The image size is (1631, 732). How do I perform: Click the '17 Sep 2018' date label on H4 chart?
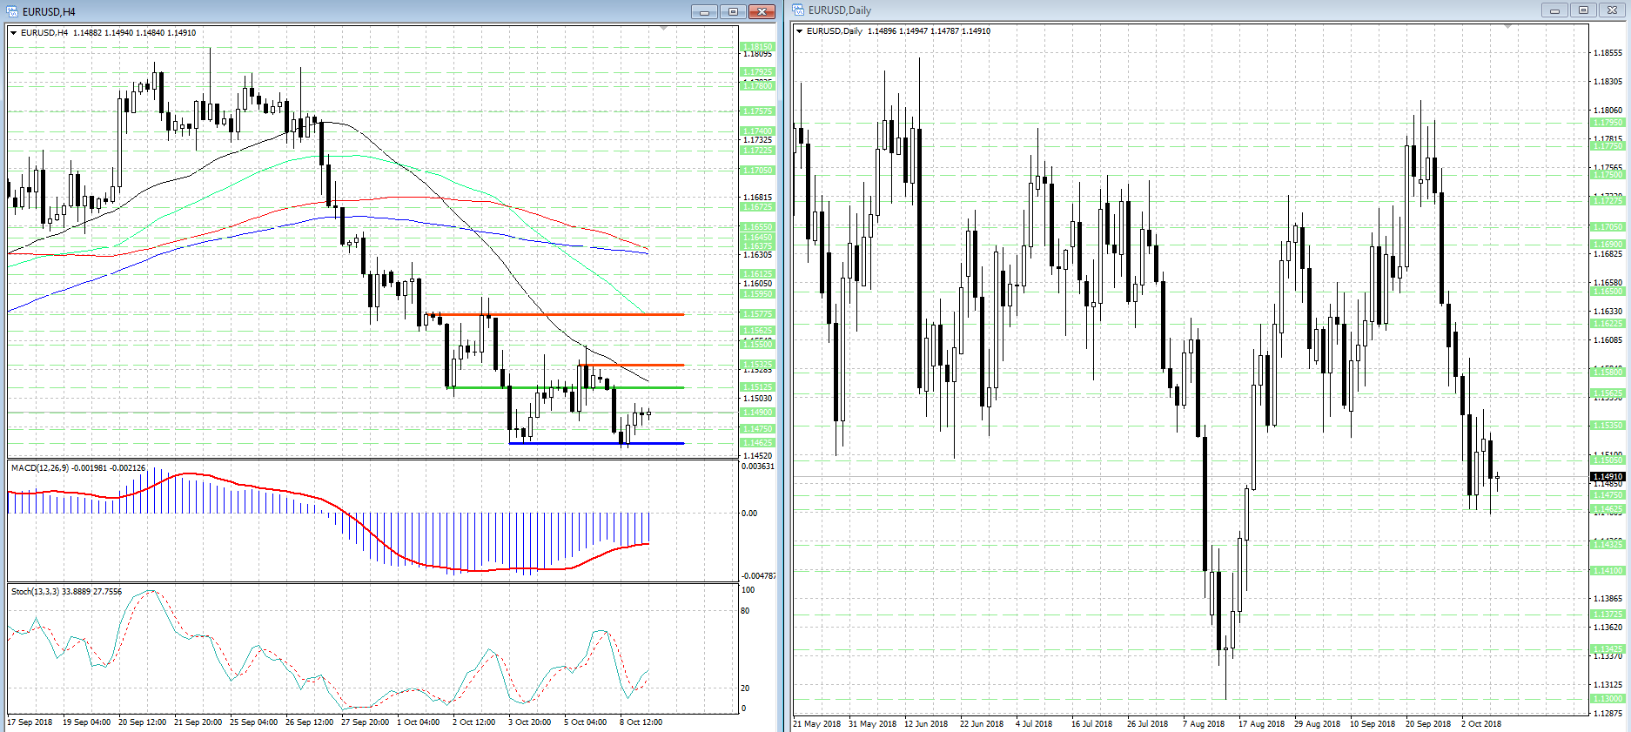(30, 722)
